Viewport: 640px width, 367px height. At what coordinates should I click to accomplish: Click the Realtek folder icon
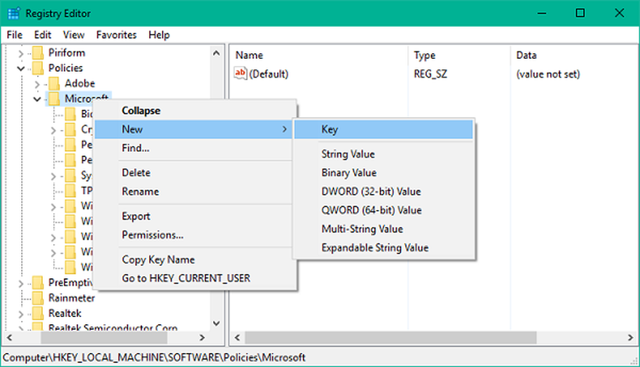[38, 313]
